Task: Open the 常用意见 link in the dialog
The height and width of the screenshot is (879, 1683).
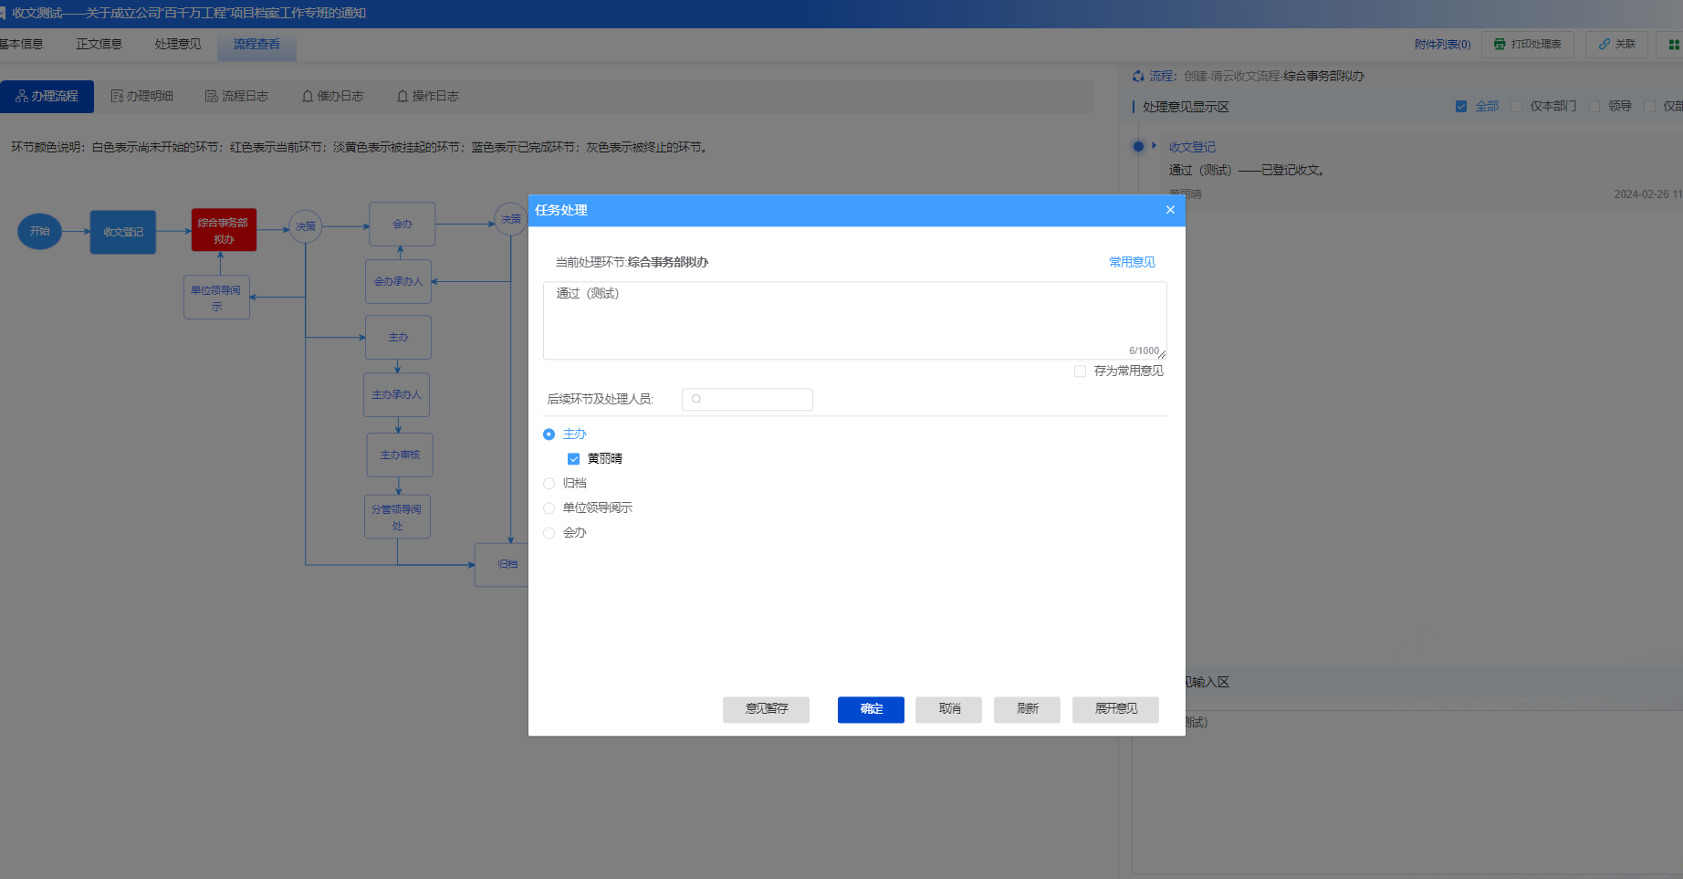Action: point(1132,262)
